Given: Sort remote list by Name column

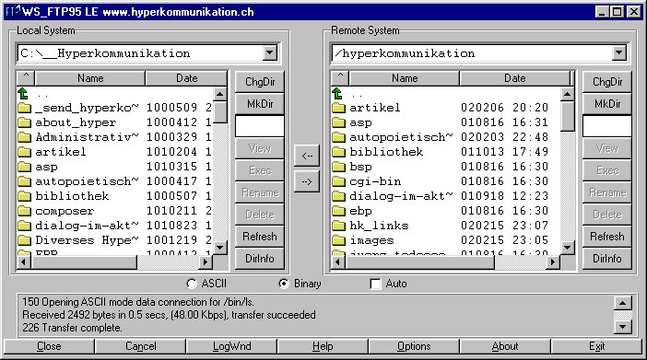Looking at the screenshot, I should pyautogui.click(x=405, y=78).
